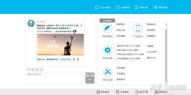This screenshot has width=191, height=95.
Task: Open the 购机预订 link
Action: point(121,24)
